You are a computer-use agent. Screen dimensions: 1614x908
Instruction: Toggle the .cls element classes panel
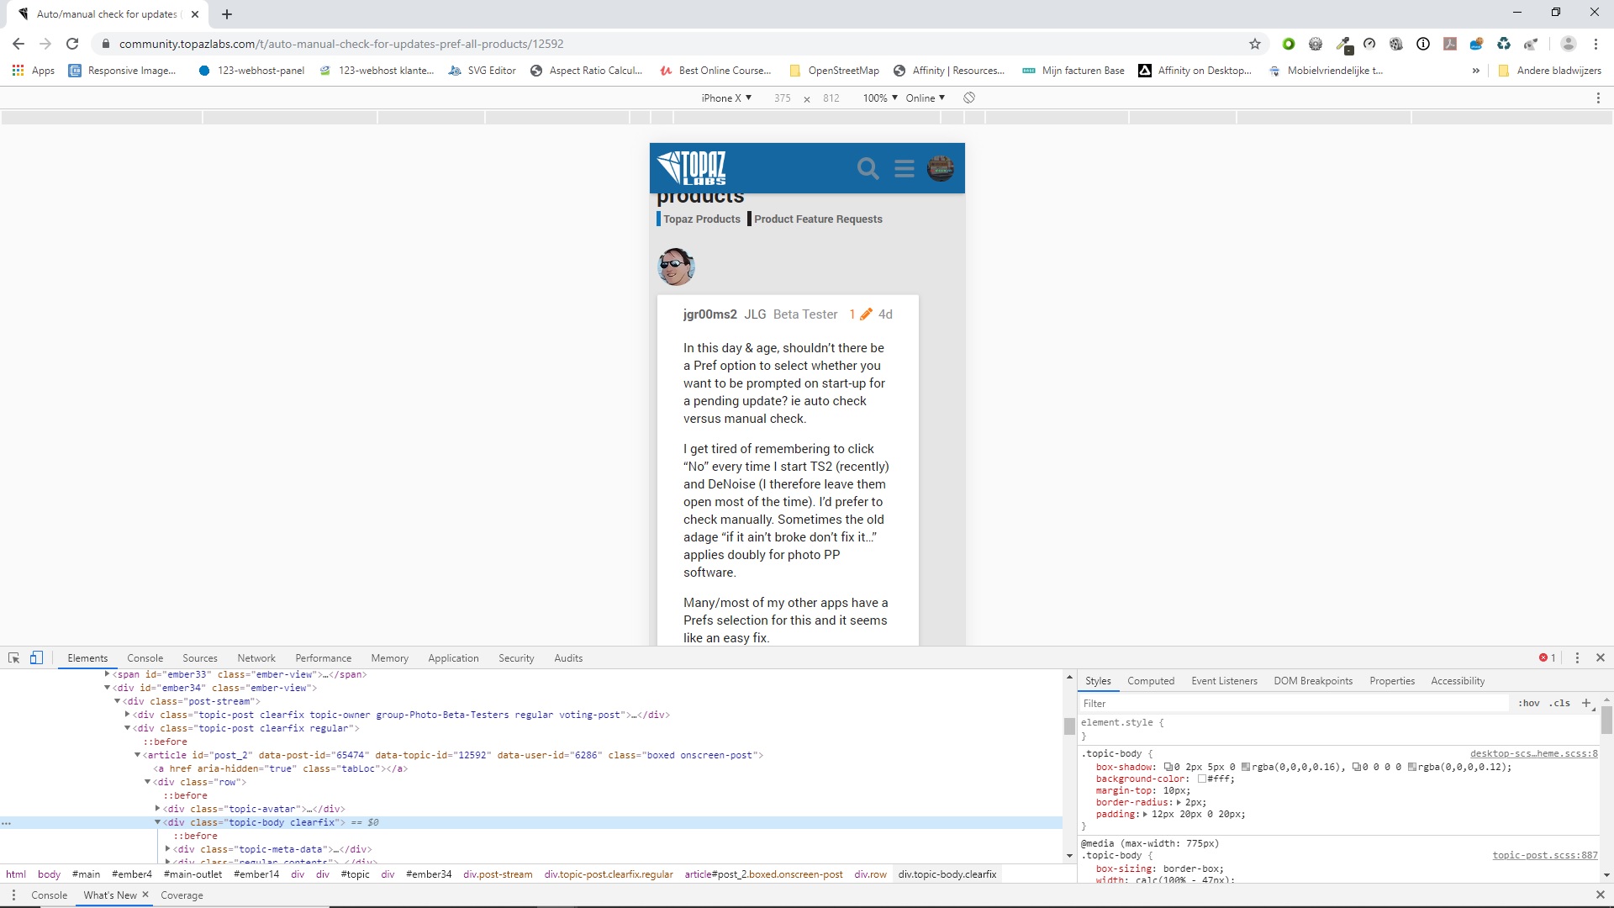click(1561, 704)
